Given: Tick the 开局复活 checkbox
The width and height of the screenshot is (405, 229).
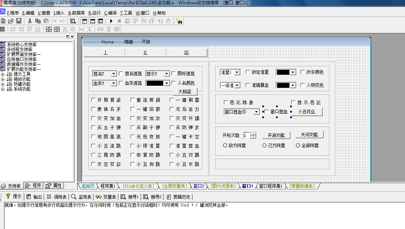Looking at the screenshot, I should [x=93, y=100].
